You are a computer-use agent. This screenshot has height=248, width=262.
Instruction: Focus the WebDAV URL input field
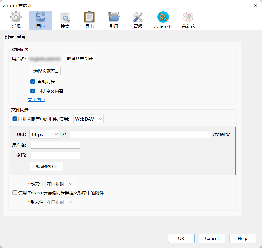pos(140,134)
